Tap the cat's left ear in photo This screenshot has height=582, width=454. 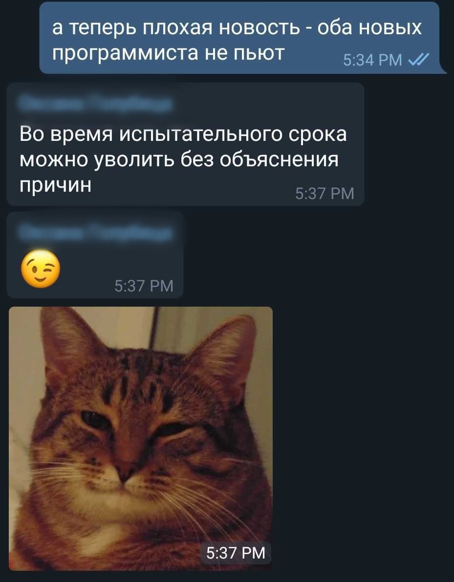tap(67, 341)
